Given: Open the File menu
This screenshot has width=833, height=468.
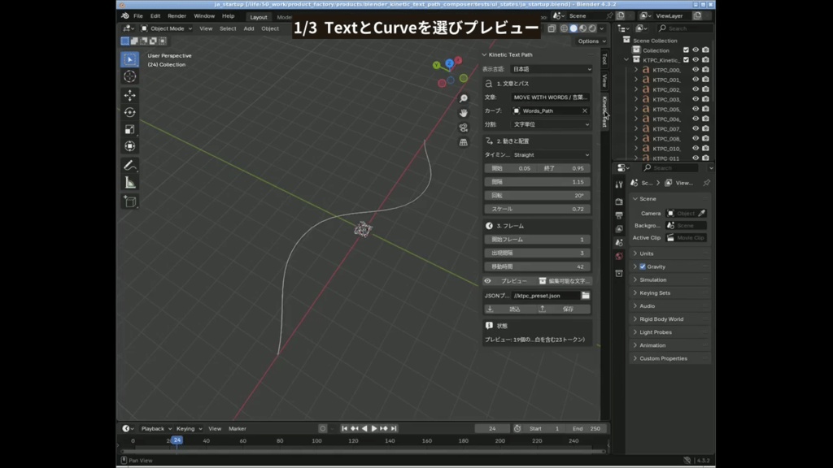Looking at the screenshot, I should pyautogui.click(x=138, y=16).
